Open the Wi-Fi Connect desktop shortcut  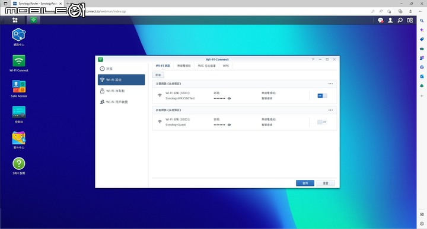tap(19, 63)
